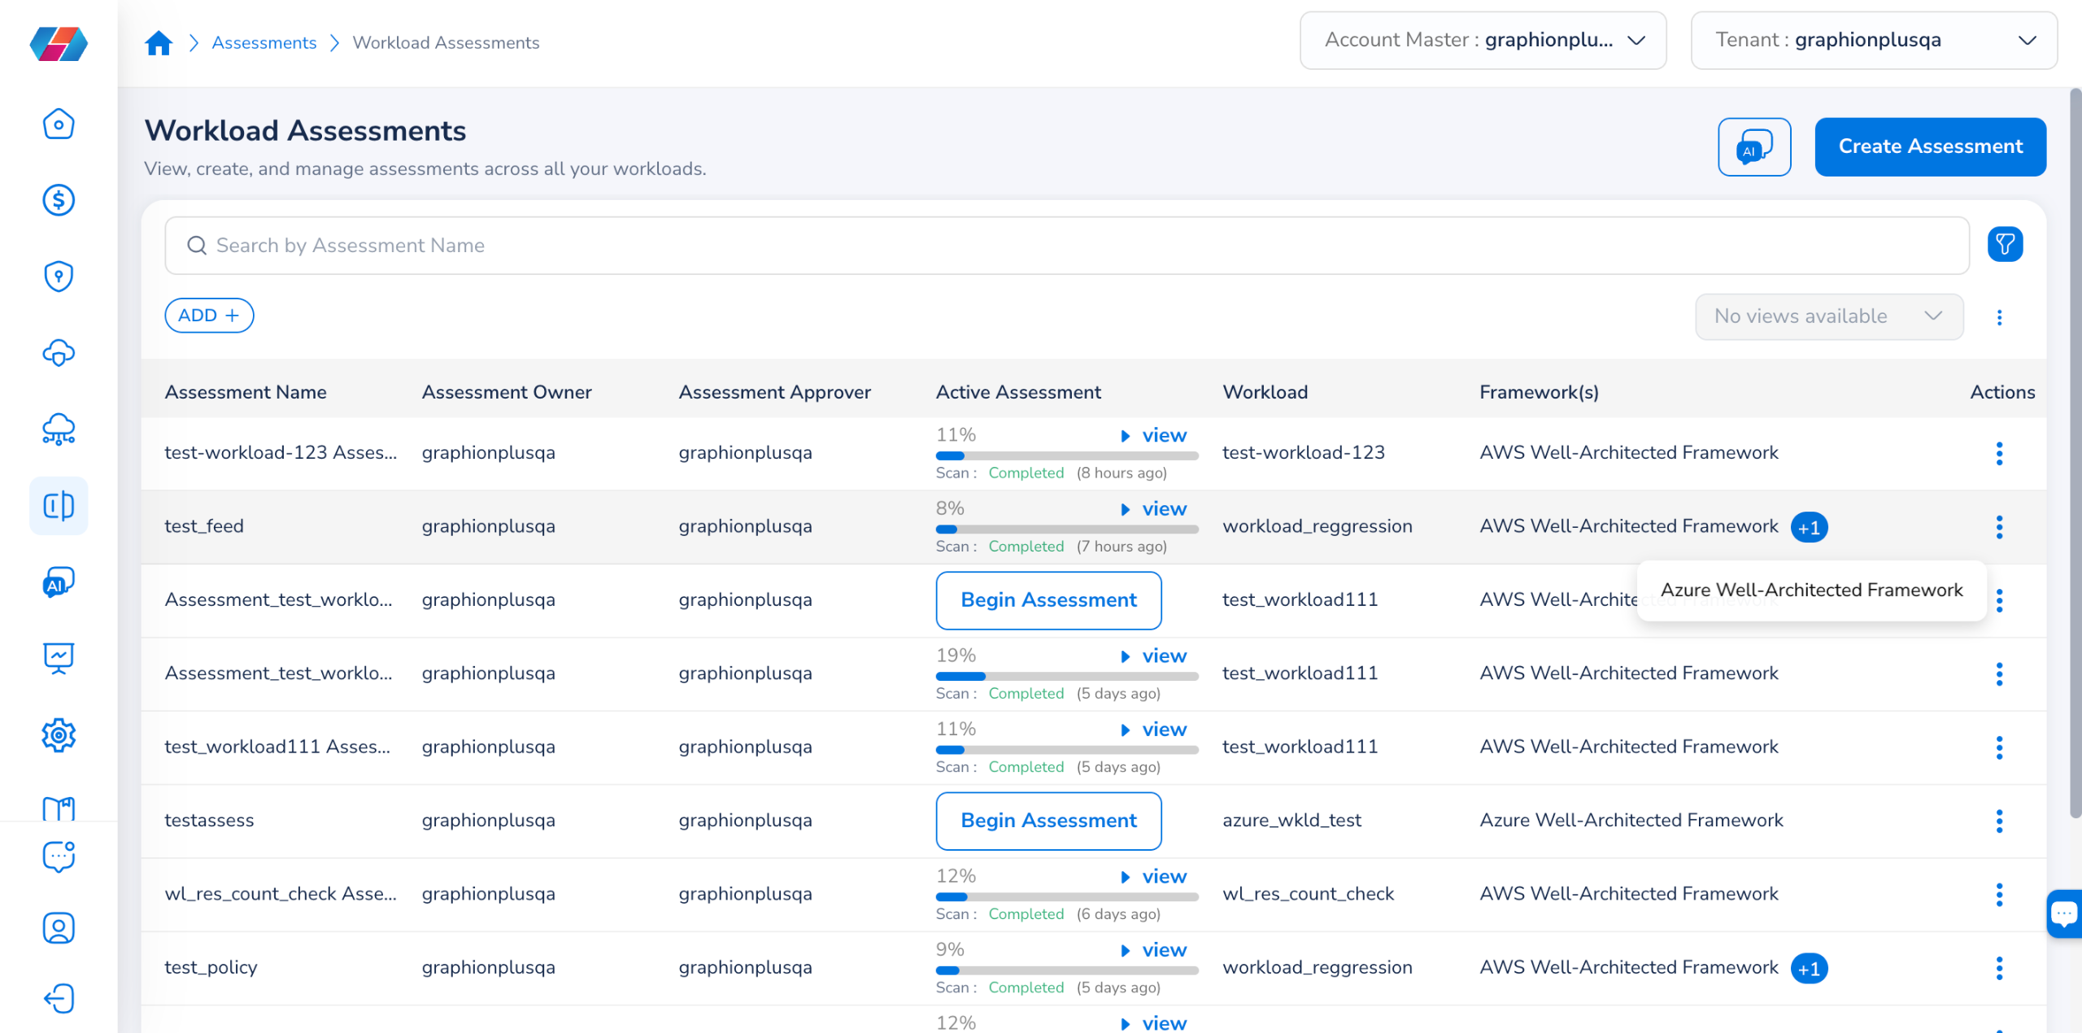The height and width of the screenshot is (1033, 2082).
Task: Click the filter funnel icon
Action: (x=2005, y=244)
